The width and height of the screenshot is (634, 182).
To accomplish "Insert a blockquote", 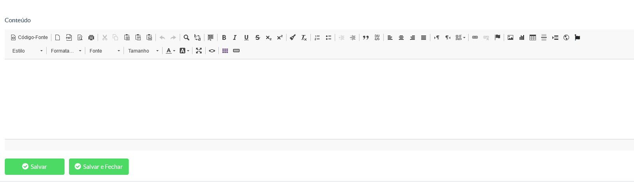I will coord(366,37).
